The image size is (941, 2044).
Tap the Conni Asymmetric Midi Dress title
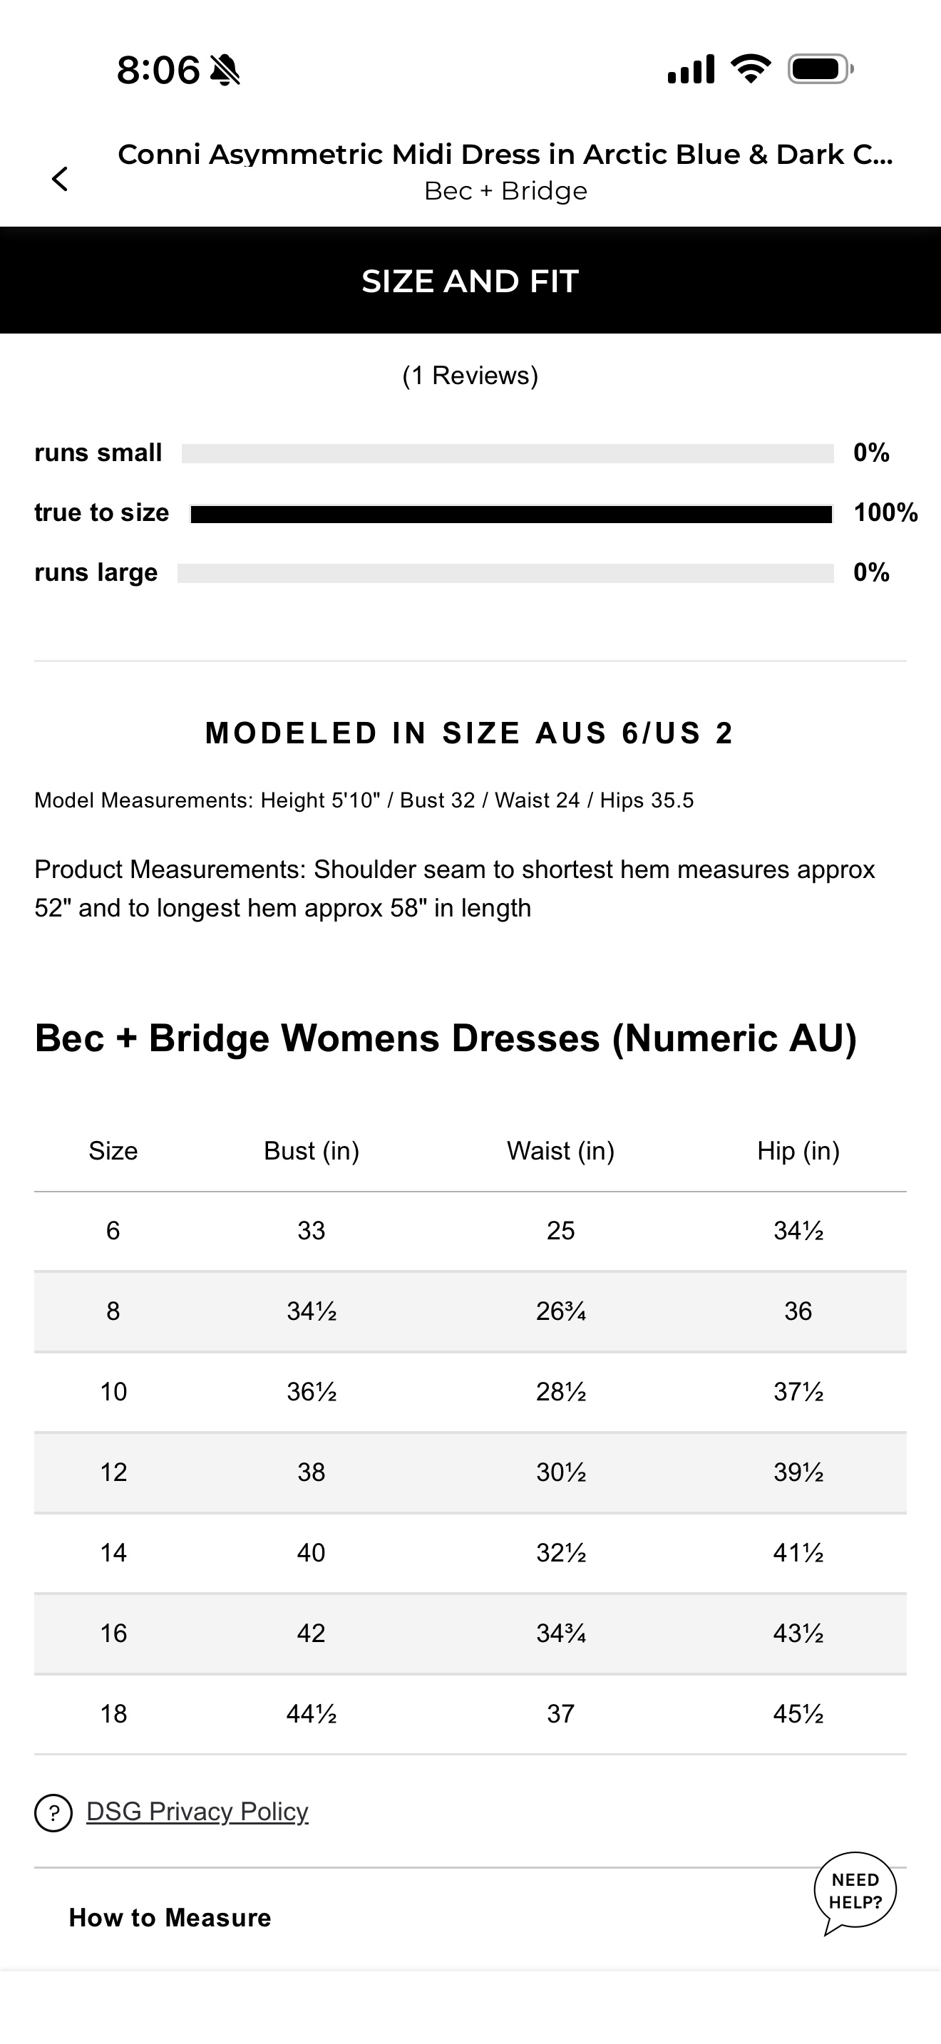tap(505, 154)
